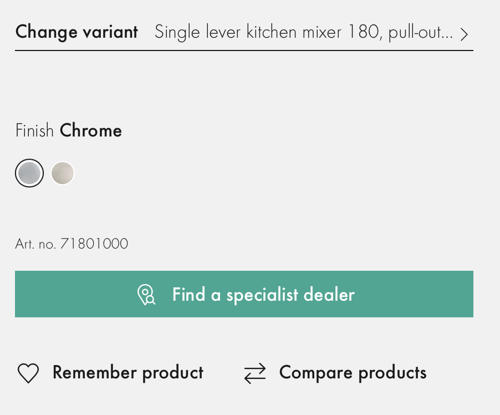
Task: Click the bold Chrome finish name
Action: [x=91, y=130]
